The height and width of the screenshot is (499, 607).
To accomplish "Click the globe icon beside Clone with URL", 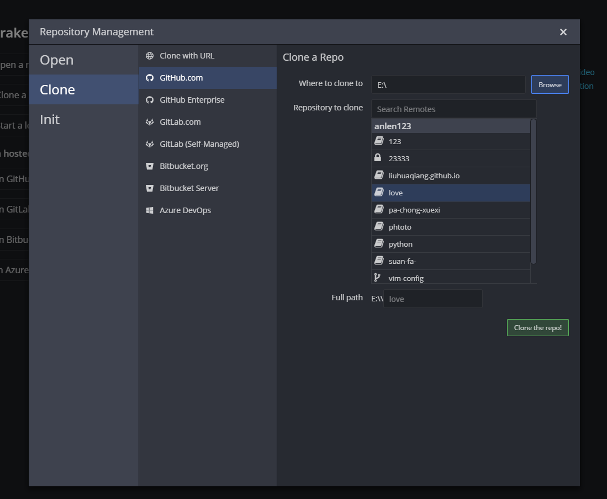I will 150,56.
